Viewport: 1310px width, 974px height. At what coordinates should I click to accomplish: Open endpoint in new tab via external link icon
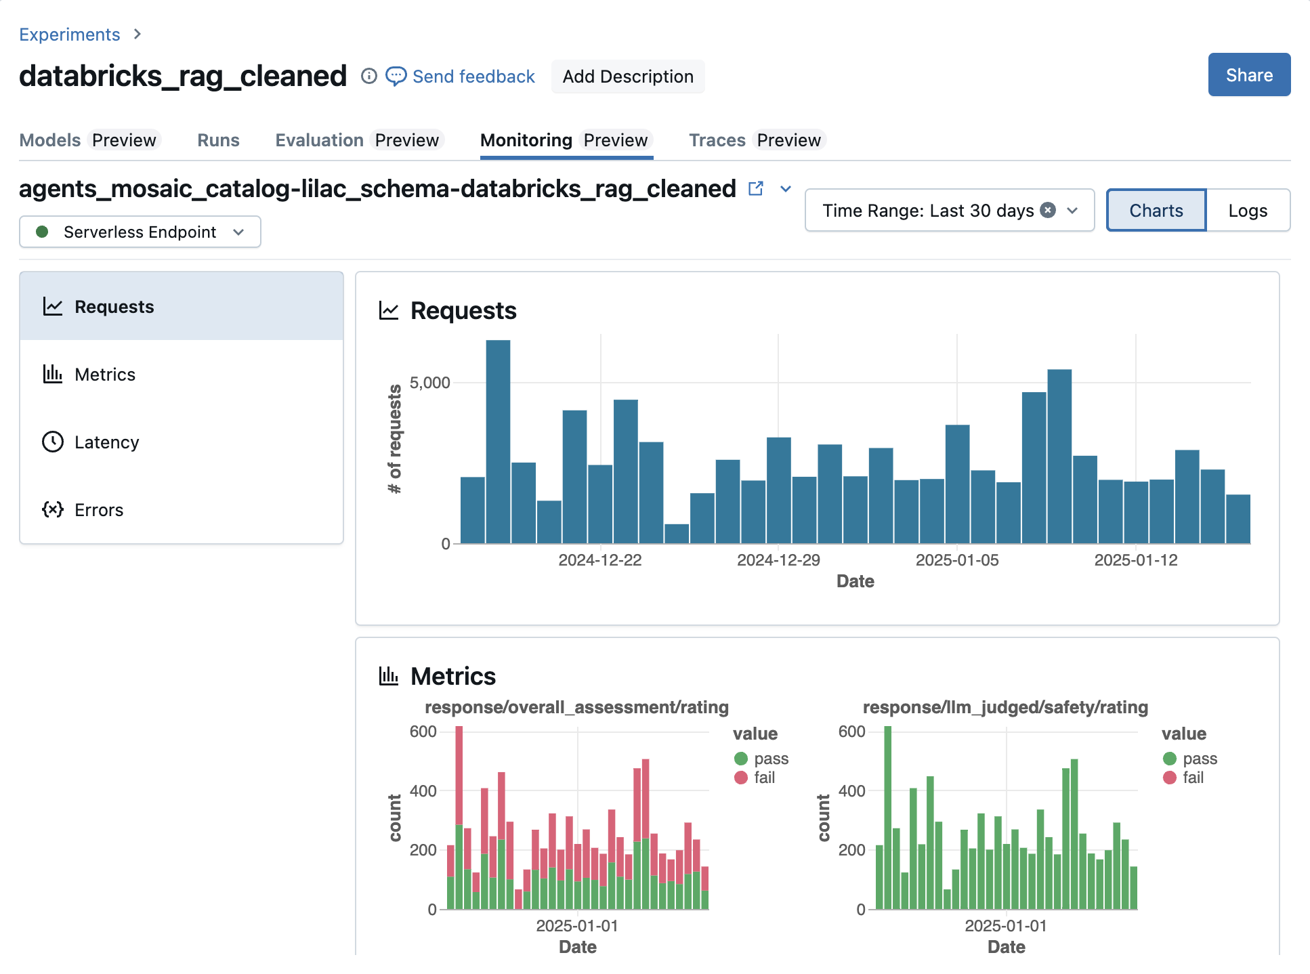pyautogui.click(x=756, y=189)
